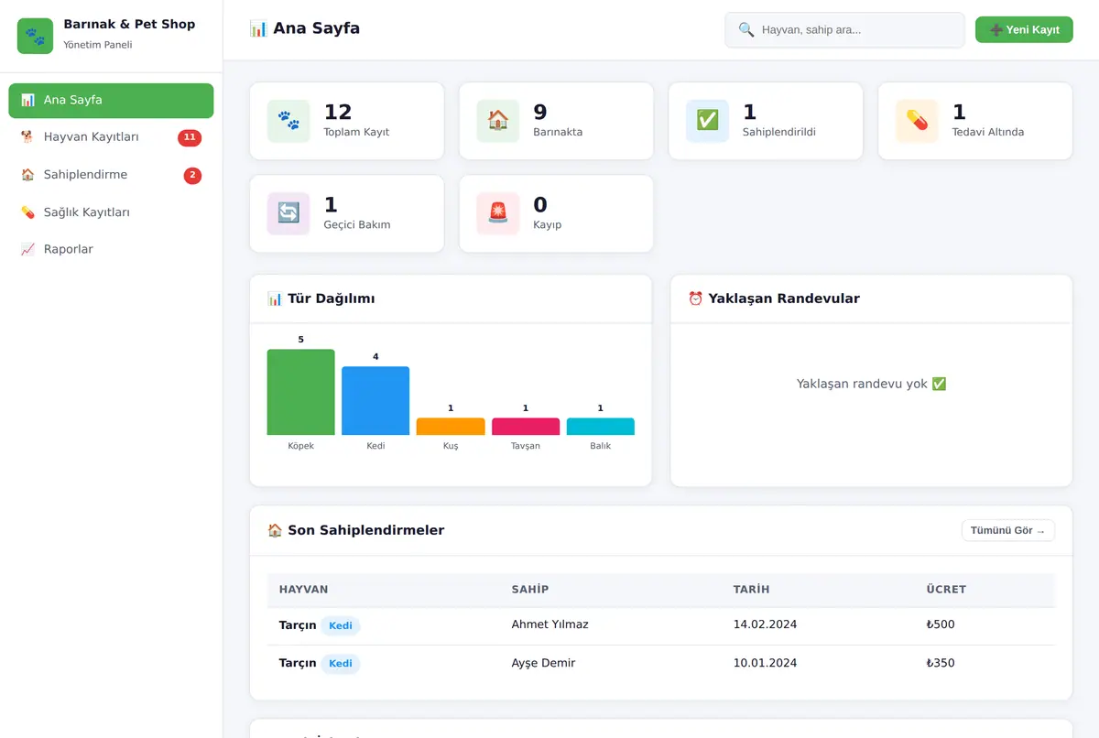Image resolution: width=1099 pixels, height=738 pixels.
Task: Open the Tümünü Gör link
Action: [x=1007, y=530]
